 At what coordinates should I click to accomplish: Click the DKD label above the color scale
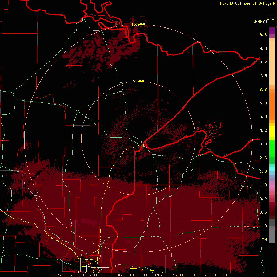pos(270,18)
